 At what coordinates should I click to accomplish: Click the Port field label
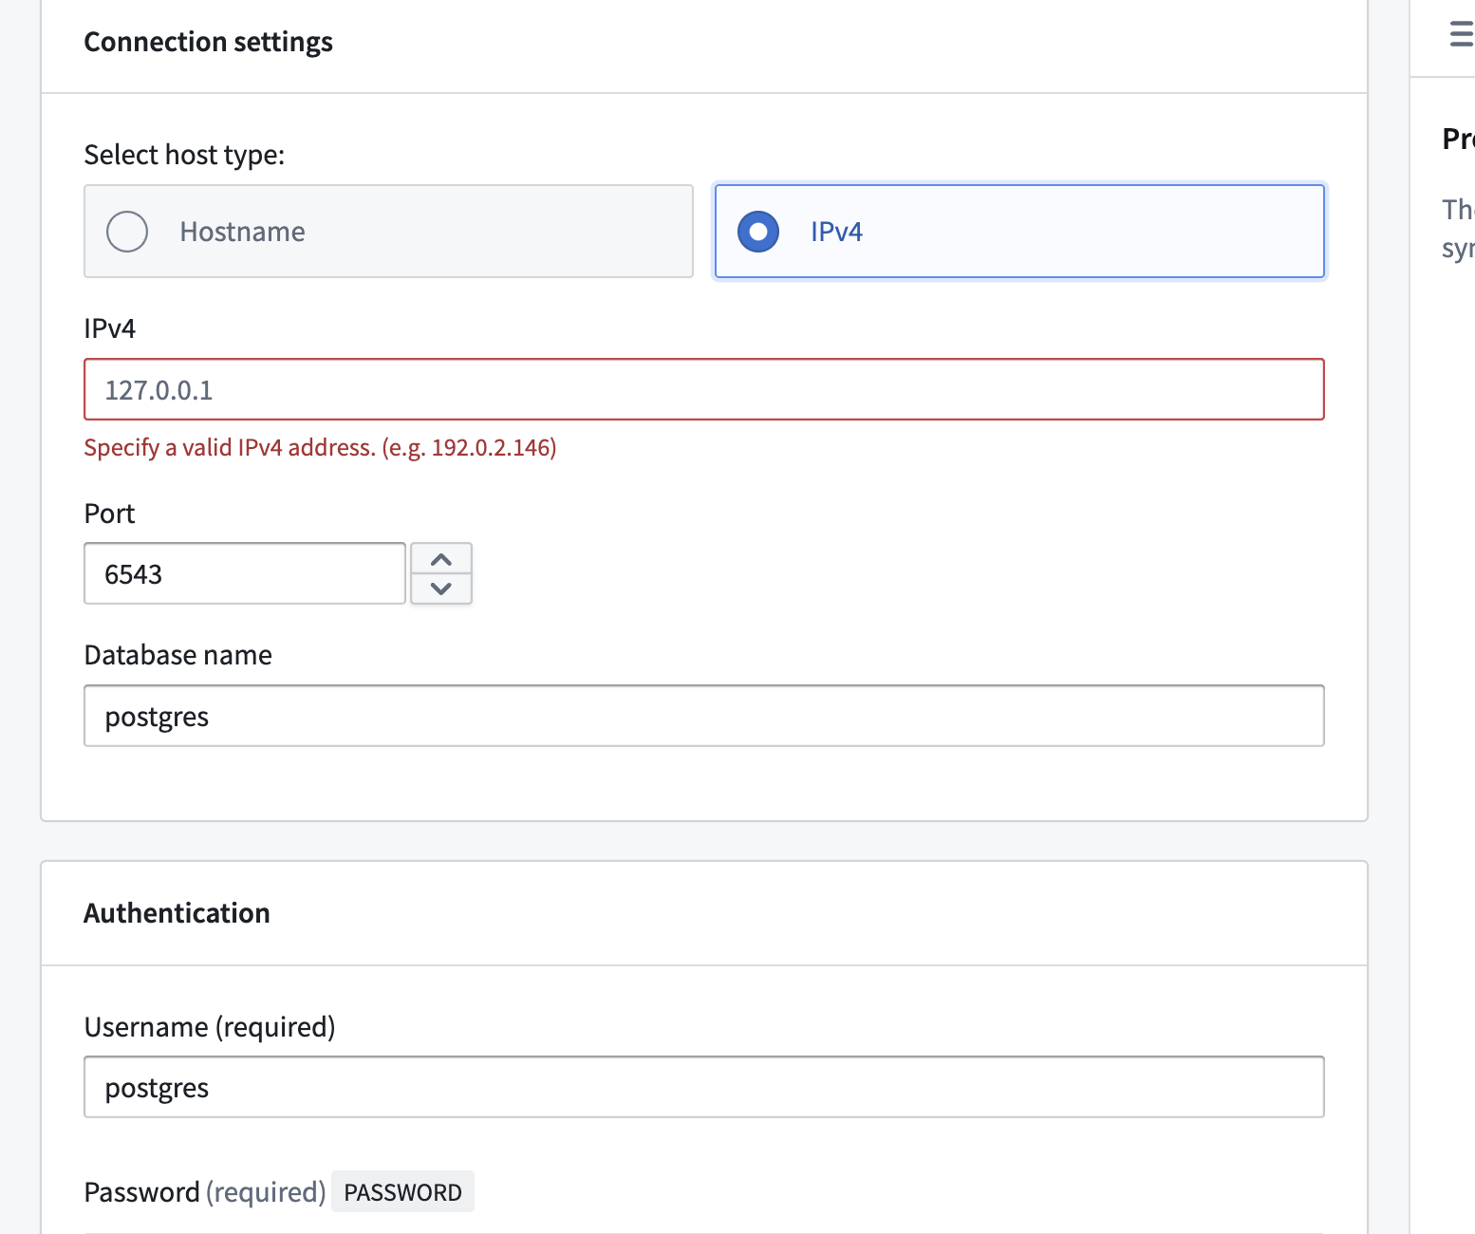tap(110, 514)
